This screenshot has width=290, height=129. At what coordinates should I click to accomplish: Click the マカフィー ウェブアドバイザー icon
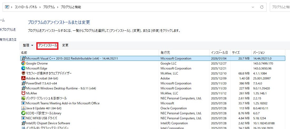point(23,73)
